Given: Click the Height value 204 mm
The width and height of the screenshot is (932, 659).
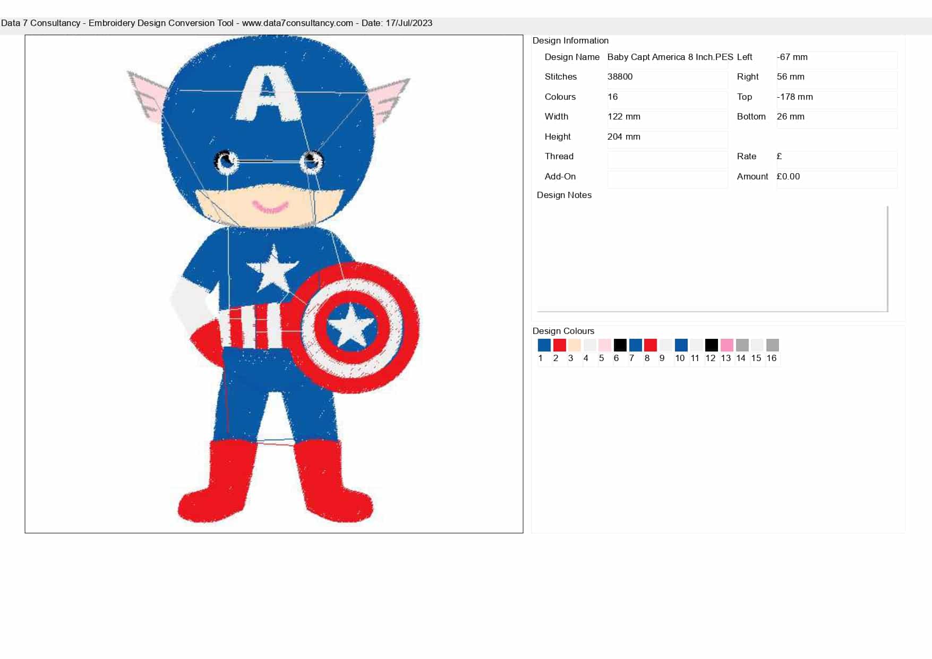Looking at the screenshot, I should click(x=668, y=139).
